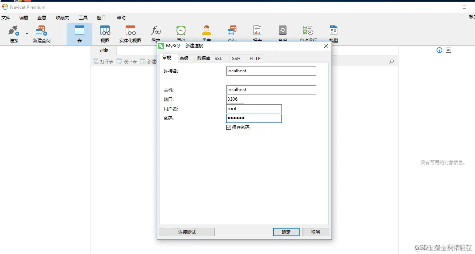475x254 pixels.
Task: Open Materialized View (实体化视图) icon
Action: (x=130, y=34)
